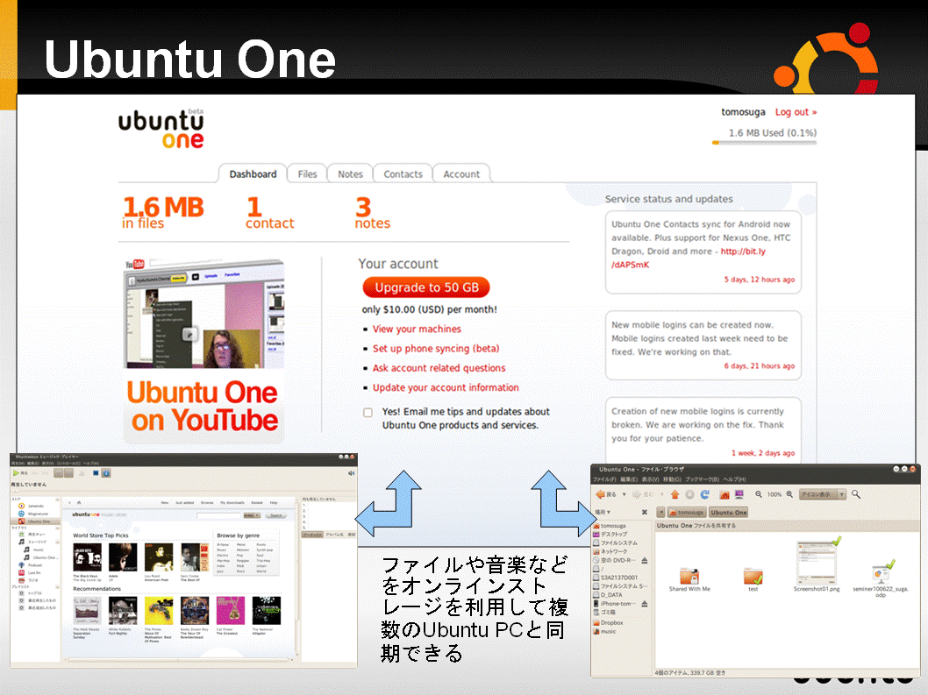This screenshot has height=695, width=928.
Task: Click the blue info icon in Rhythmbox toolbar
Action: [x=106, y=473]
